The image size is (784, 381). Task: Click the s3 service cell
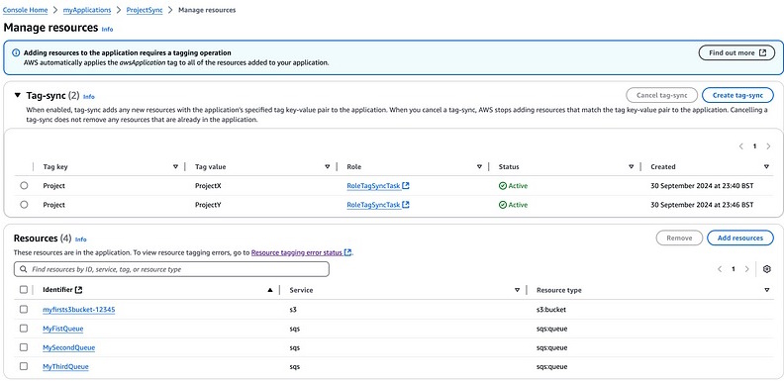point(292,310)
